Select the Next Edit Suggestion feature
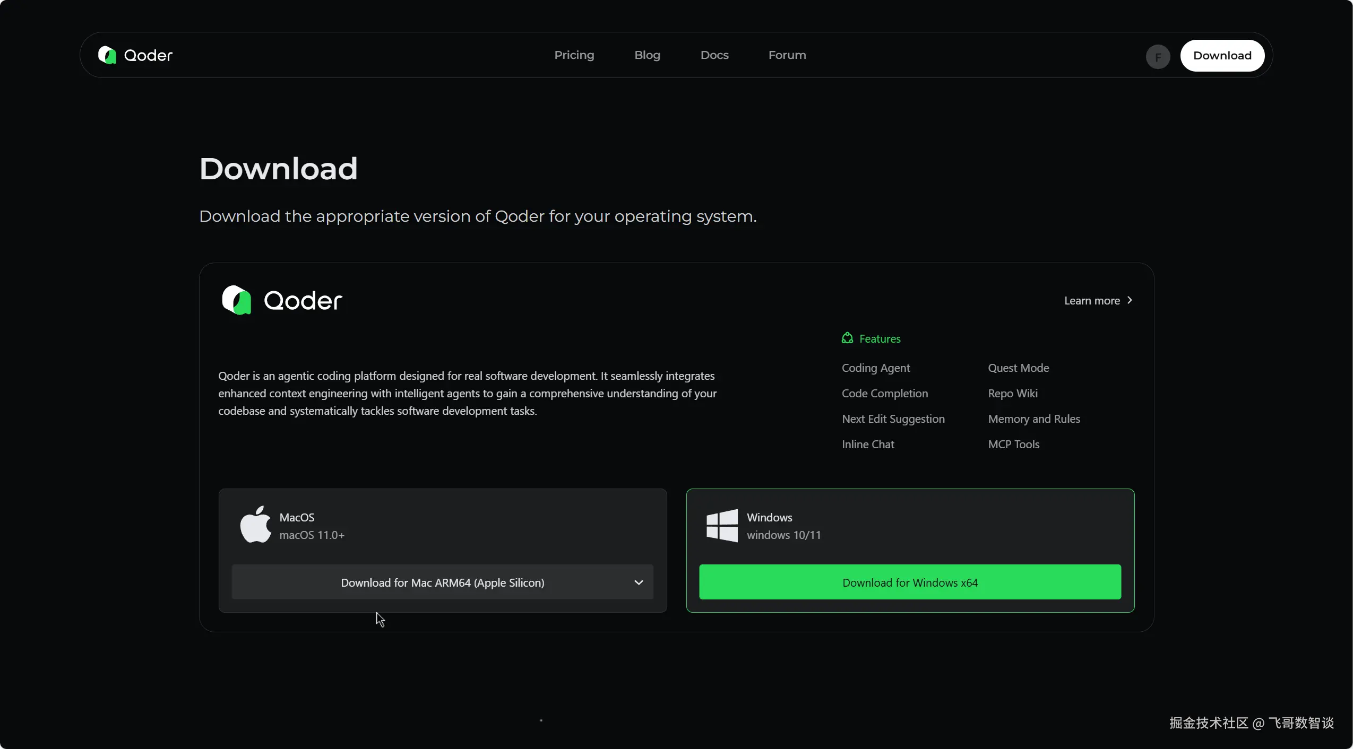1353x749 pixels. pos(893,419)
